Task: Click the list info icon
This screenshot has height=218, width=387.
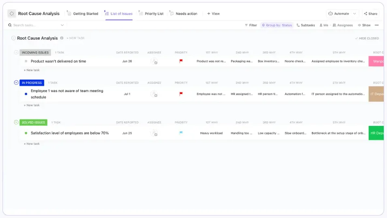Action: click(62, 38)
